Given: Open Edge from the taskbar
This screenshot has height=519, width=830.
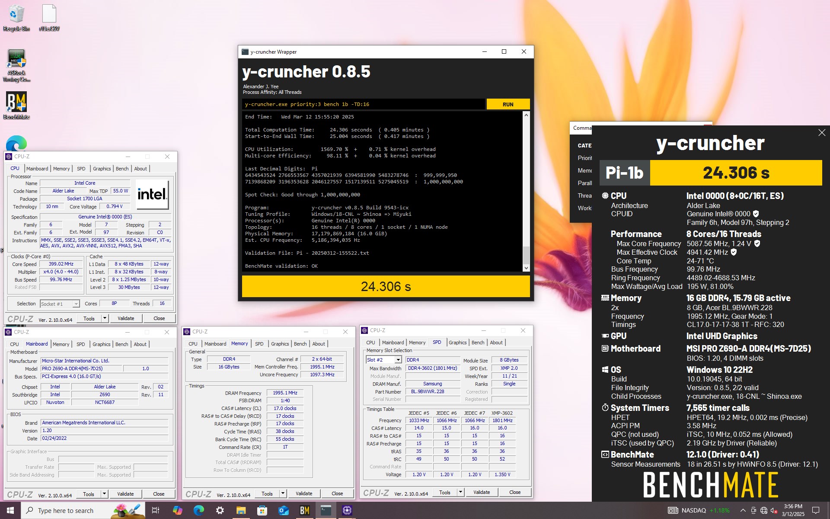Looking at the screenshot, I should coord(198,510).
